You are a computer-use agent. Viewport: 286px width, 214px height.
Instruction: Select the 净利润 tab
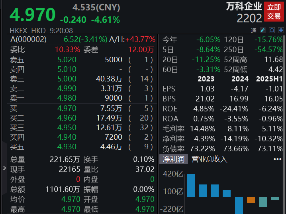(x=173, y=159)
